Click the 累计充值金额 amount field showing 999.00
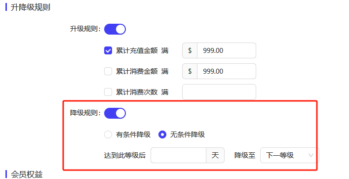349x179 pixels. [x=227, y=50]
